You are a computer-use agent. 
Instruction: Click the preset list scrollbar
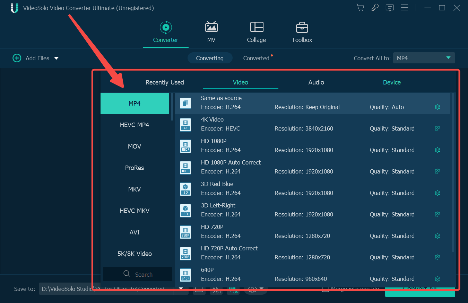(453, 172)
